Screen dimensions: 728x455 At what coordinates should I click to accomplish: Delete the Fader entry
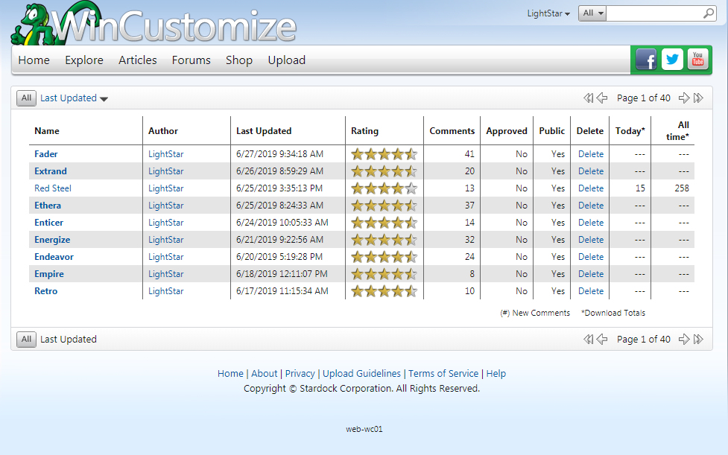591,154
